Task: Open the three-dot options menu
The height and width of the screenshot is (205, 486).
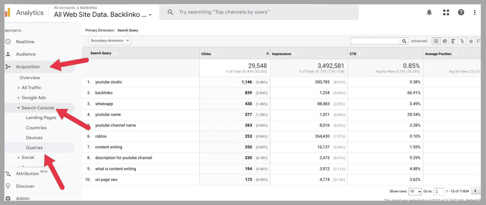Action: [474, 12]
